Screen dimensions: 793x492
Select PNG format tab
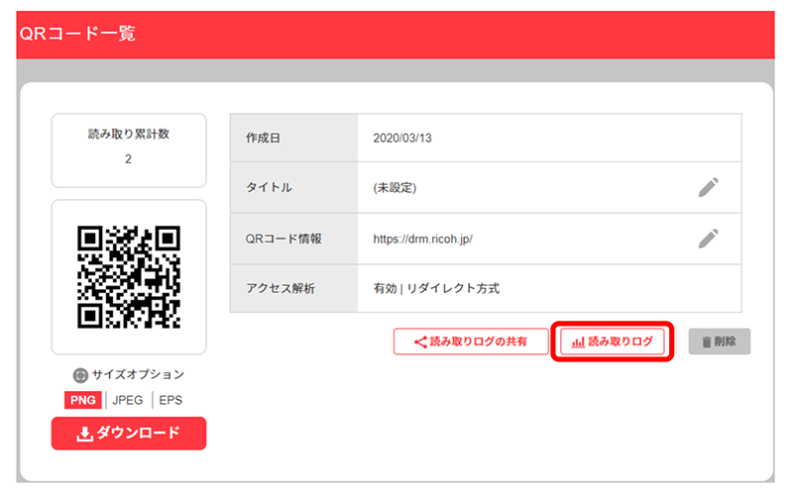(83, 400)
